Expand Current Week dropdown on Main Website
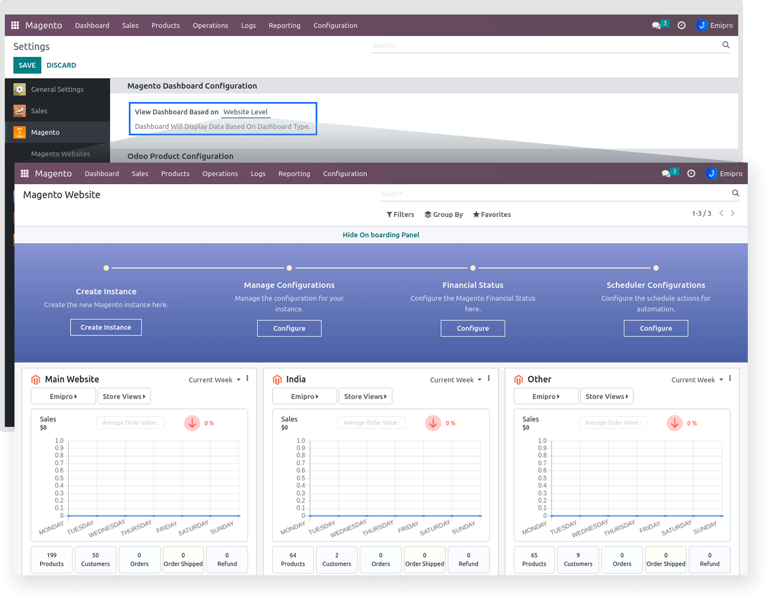Image resolution: width=772 pixels, height=603 pixels. [x=214, y=380]
